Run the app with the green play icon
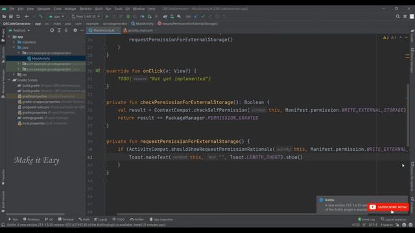415x233 pixels. 107,16
